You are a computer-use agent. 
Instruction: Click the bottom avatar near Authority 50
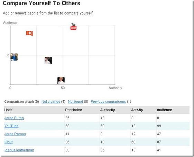[61, 81]
